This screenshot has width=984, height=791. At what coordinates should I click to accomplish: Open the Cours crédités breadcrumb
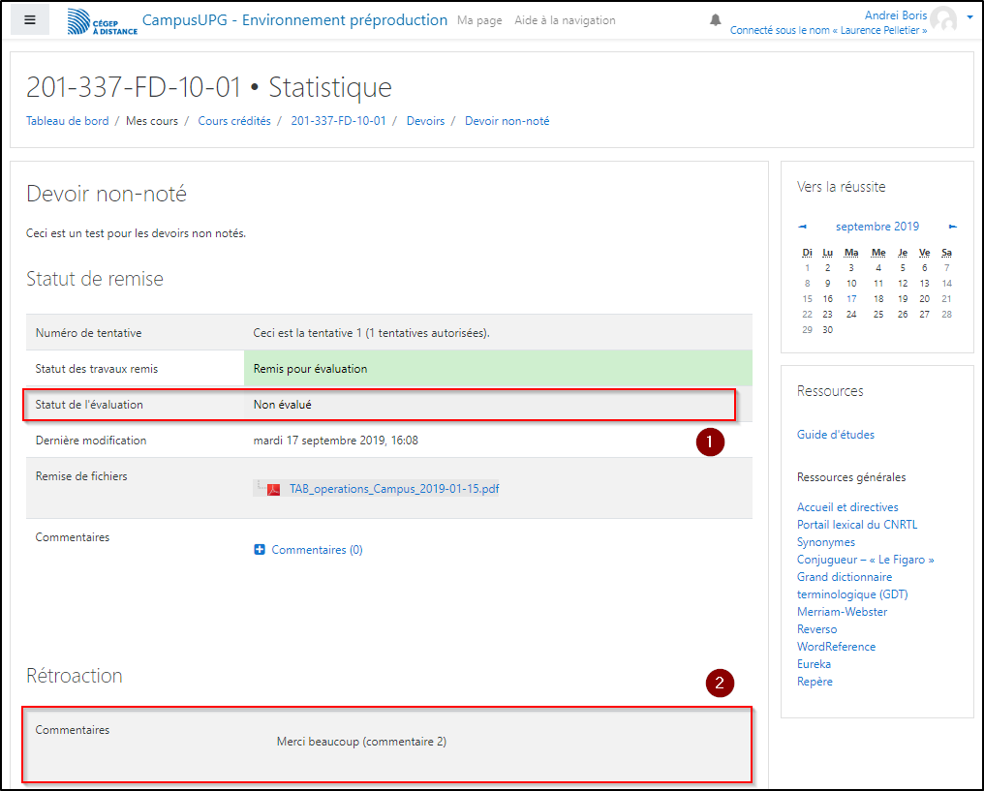tap(234, 121)
